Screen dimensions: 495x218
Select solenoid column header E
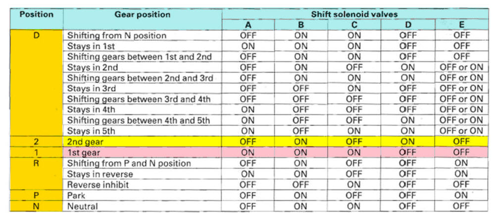pyautogui.click(x=461, y=25)
